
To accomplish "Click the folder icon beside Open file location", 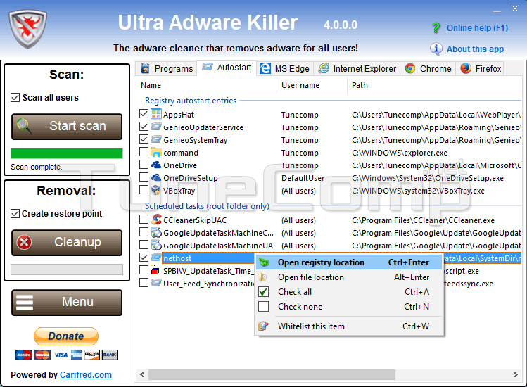I will (x=263, y=277).
